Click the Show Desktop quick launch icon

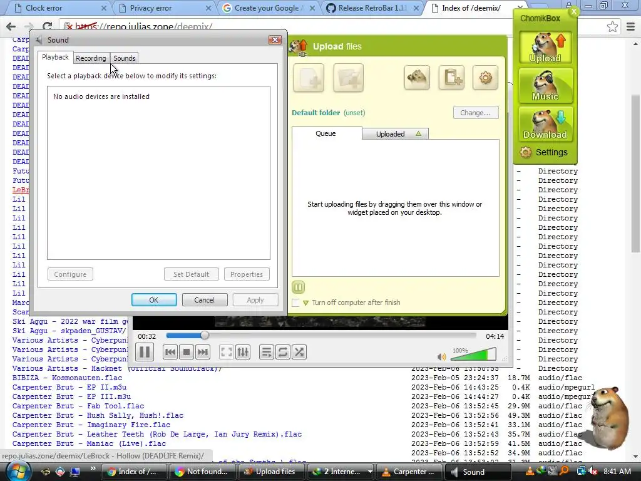(x=75, y=472)
